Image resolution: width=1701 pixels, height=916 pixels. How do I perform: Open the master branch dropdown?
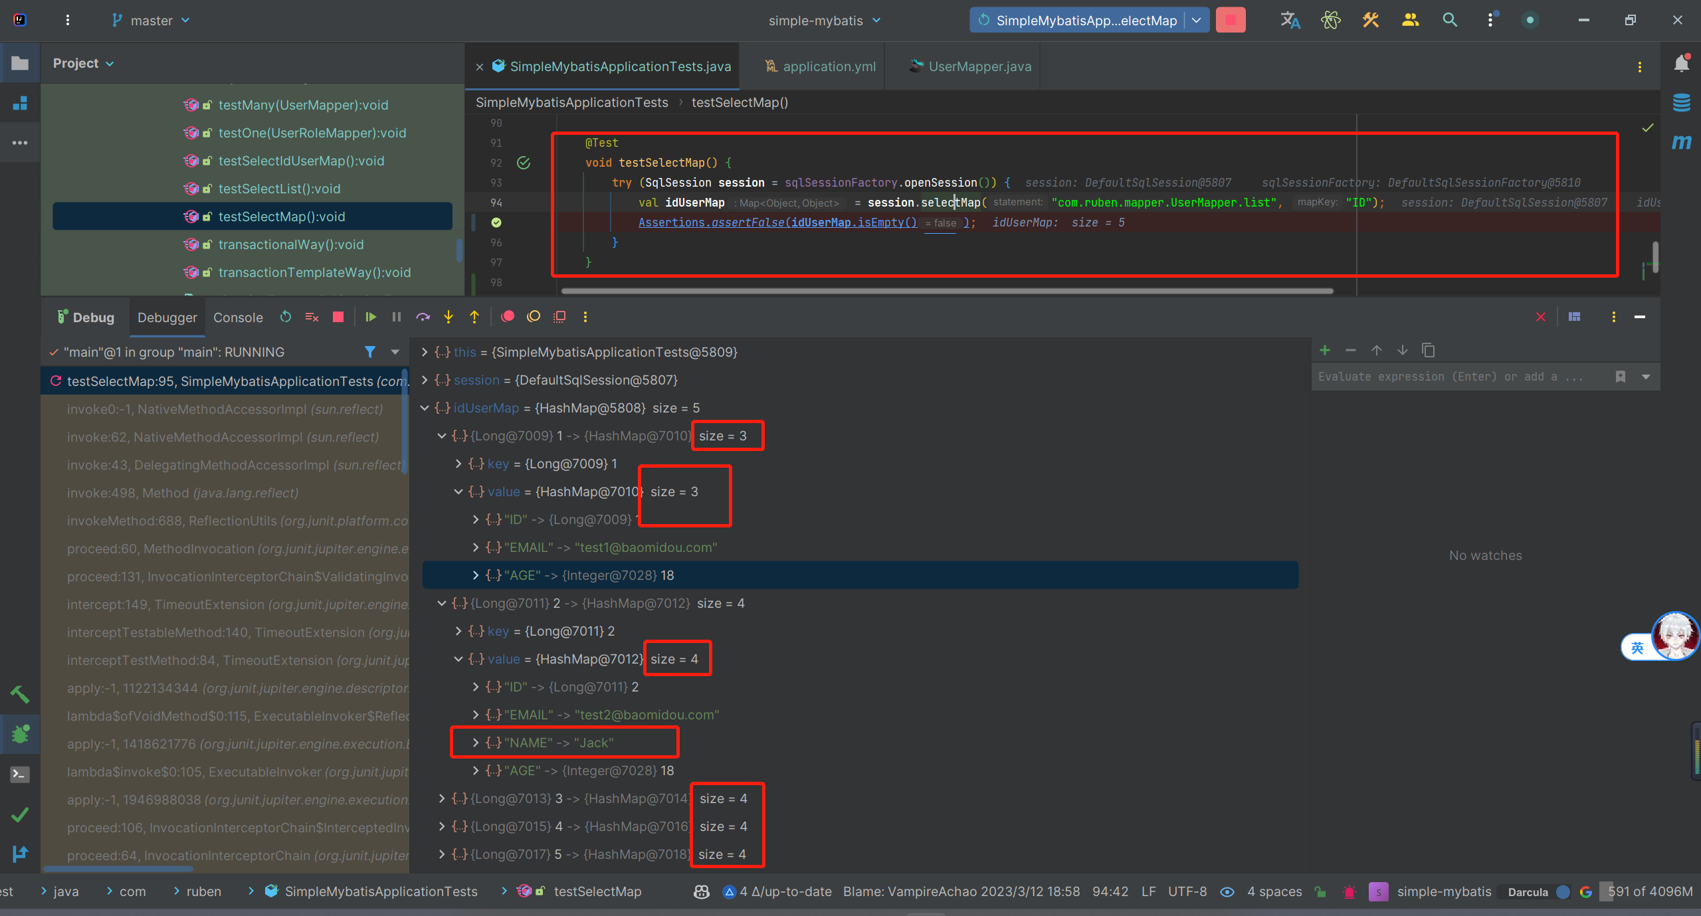point(151,21)
